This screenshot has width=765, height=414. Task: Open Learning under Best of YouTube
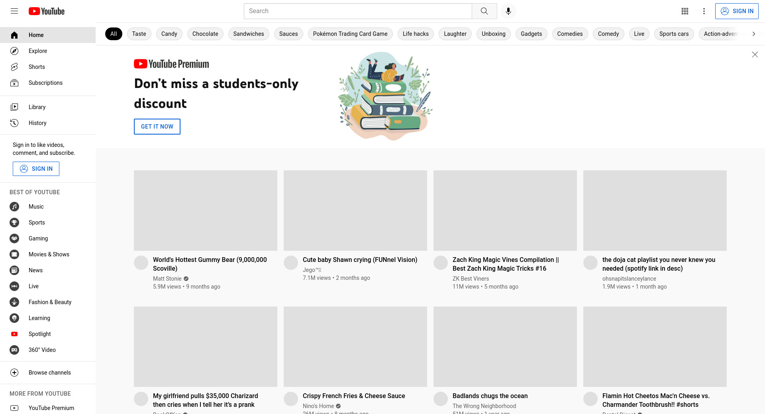click(48, 318)
